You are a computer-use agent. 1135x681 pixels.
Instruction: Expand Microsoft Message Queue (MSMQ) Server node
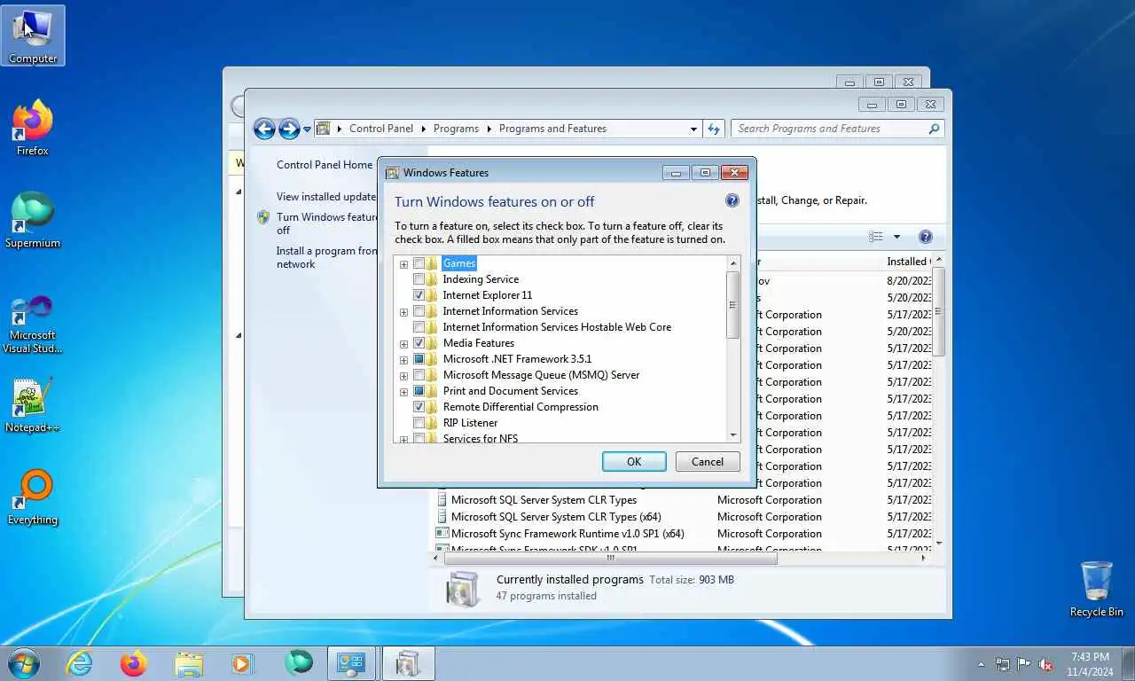click(x=403, y=376)
